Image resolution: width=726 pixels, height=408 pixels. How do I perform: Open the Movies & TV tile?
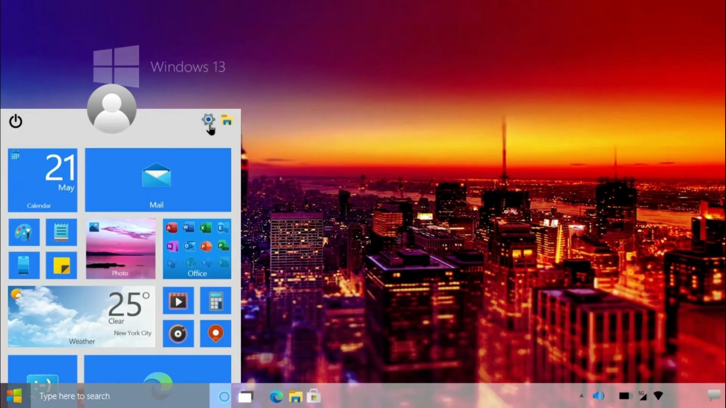[178, 301]
